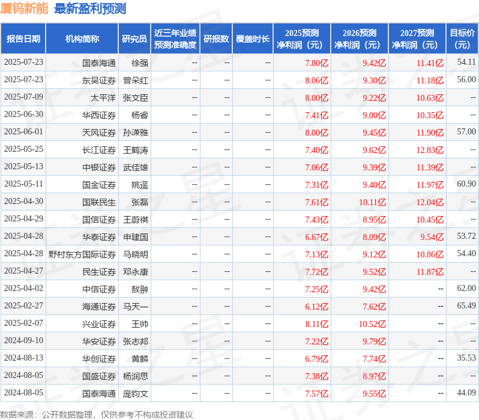Click analyst 王蔚祺
Viewport: 479px width, 420px height.
(136, 220)
